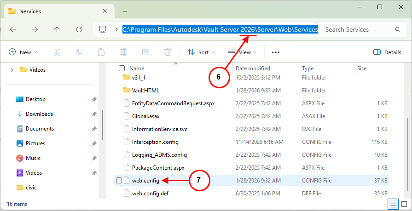The width and height of the screenshot is (412, 211).
Task: Select the Global.asax file
Action: [146, 116]
